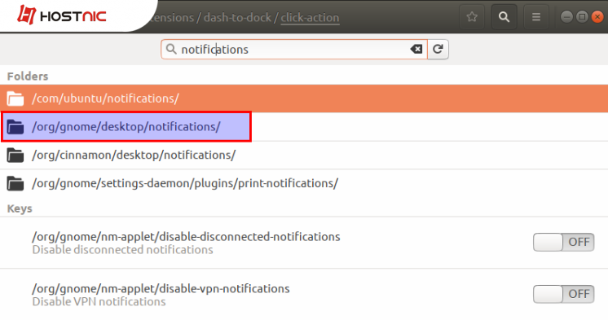Toggle disable-disconnected-notifications switch
This screenshot has height=320, width=608.
point(563,242)
